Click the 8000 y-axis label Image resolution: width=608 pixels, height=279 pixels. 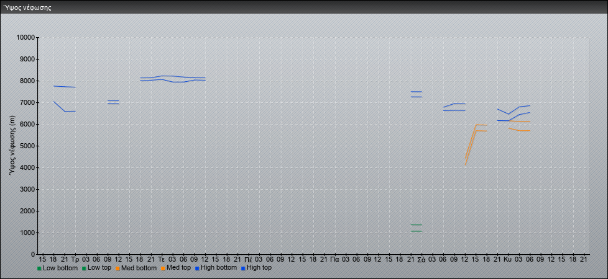27,81
